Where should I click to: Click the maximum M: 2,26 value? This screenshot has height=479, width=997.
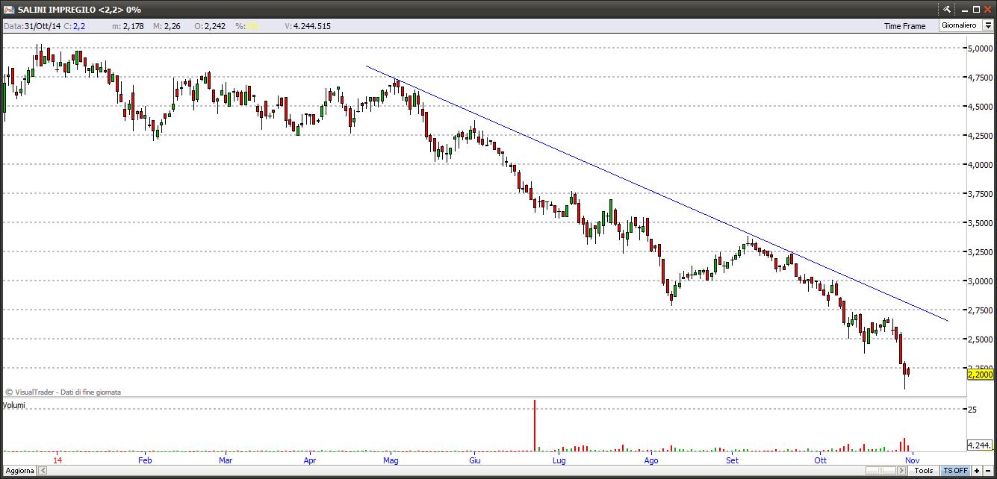(167, 26)
